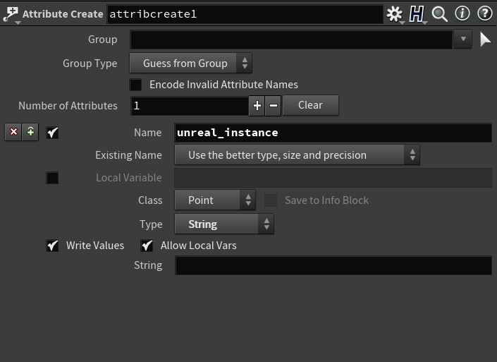This screenshot has width=497, height=362.
Task: Insert attribute using the green plus icon
Action: [30, 132]
